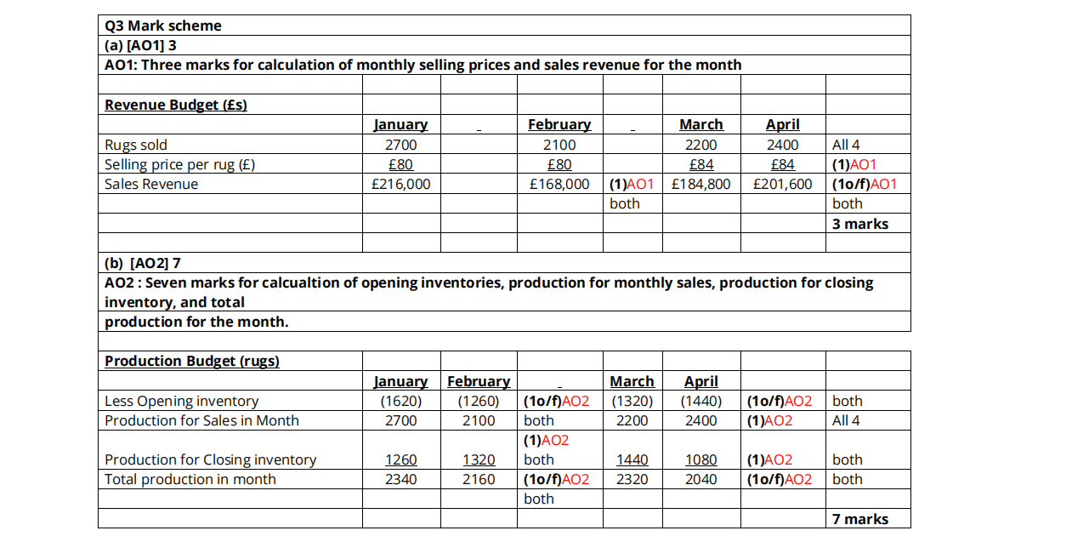Select the "(b) [AO2] 7" heading
Screen dimensions: 1072x542
click(142, 263)
